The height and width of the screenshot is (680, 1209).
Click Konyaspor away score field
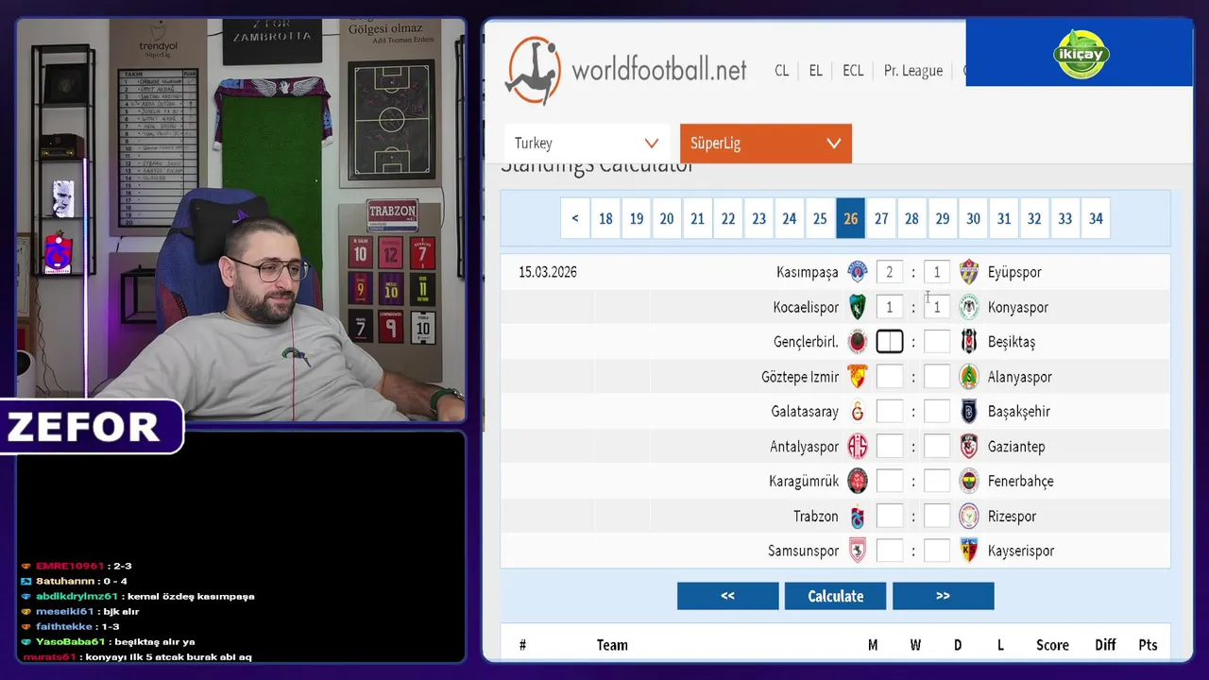point(937,307)
